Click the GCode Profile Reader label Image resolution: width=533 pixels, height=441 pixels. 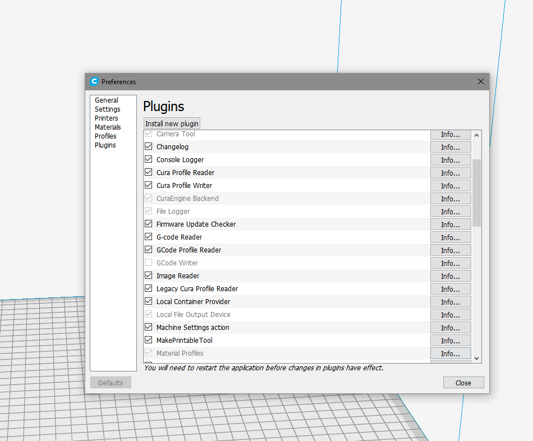click(189, 250)
